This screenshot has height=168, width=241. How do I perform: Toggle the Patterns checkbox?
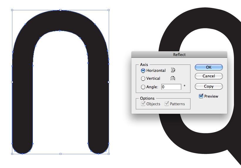pyautogui.click(x=167, y=103)
